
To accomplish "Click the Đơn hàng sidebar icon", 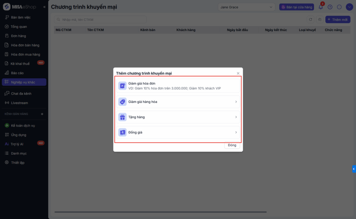I will pyautogui.click(x=7, y=36).
